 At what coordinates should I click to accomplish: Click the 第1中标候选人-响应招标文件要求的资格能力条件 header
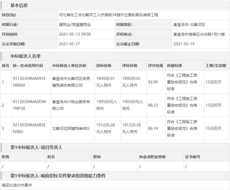58,176
